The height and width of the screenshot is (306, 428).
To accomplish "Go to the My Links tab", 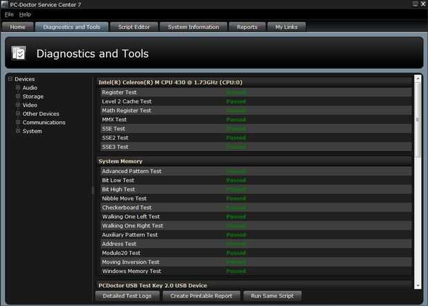I will point(286,27).
